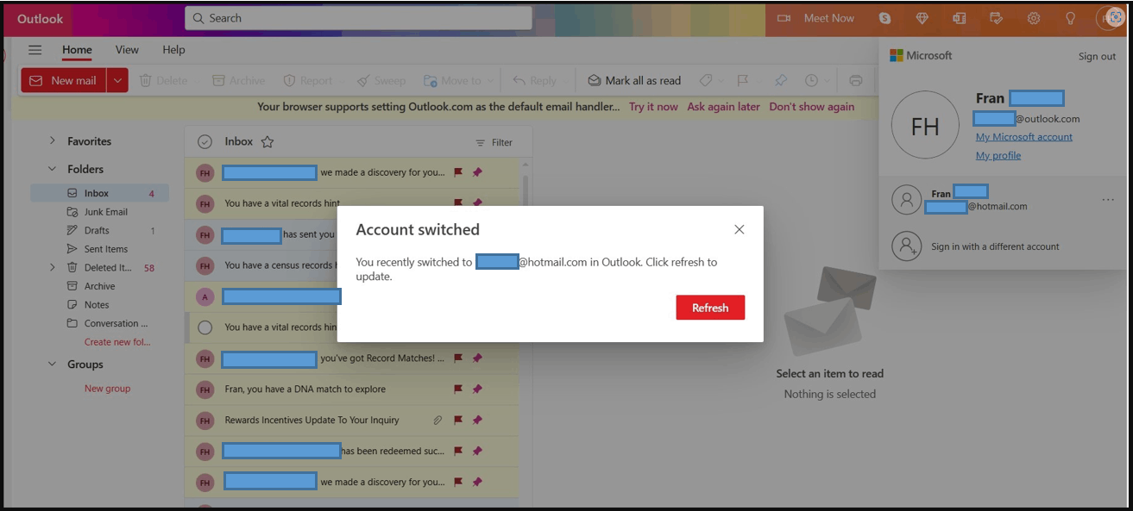Click the FH account avatar in the top bar
The width and height of the screenshot is (1133, 511).
click(1111, 18)
